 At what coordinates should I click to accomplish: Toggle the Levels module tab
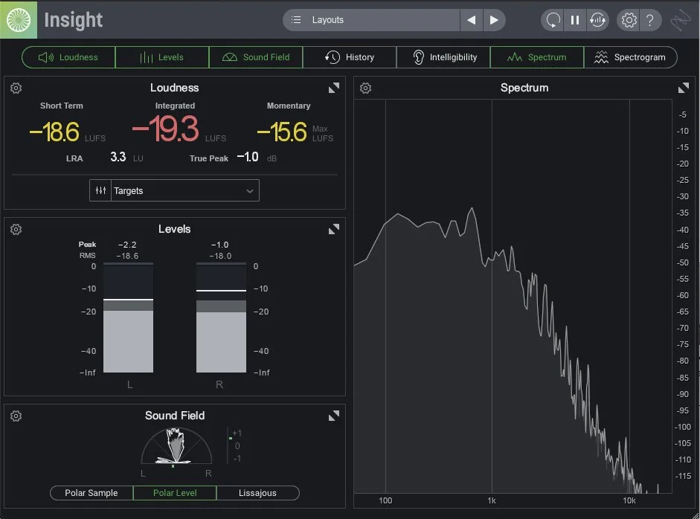coord(162,57)
